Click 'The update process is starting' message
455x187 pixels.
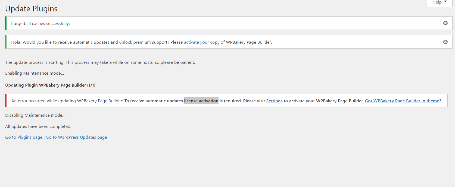[x=100, y=62]
